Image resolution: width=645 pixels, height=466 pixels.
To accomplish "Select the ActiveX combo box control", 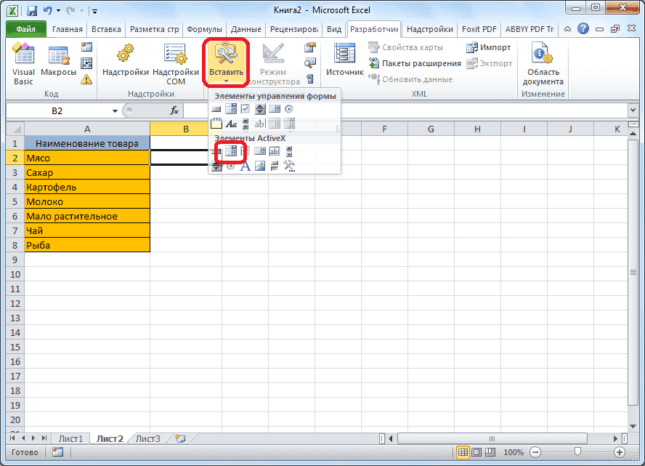I will tap(230, 151).
